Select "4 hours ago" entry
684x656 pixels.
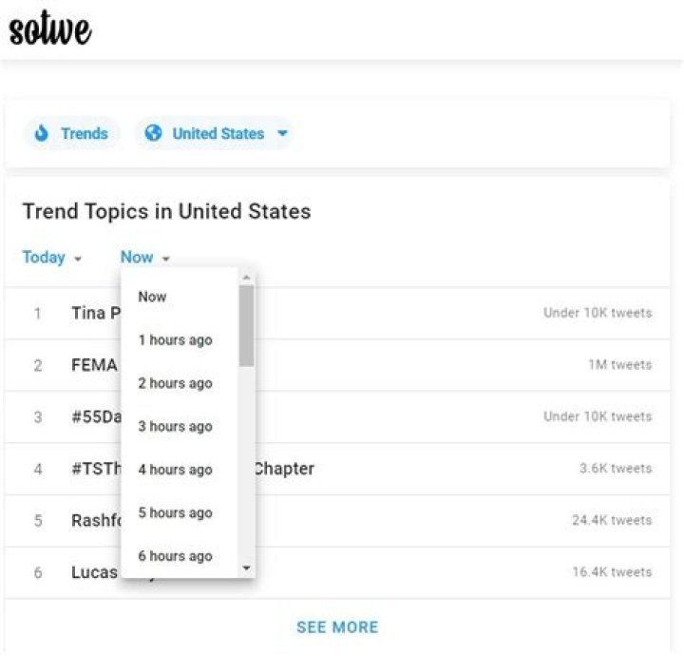tap(175, 470)
